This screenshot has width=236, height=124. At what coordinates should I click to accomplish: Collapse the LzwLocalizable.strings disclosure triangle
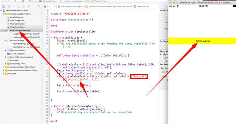tap(6, 31)
